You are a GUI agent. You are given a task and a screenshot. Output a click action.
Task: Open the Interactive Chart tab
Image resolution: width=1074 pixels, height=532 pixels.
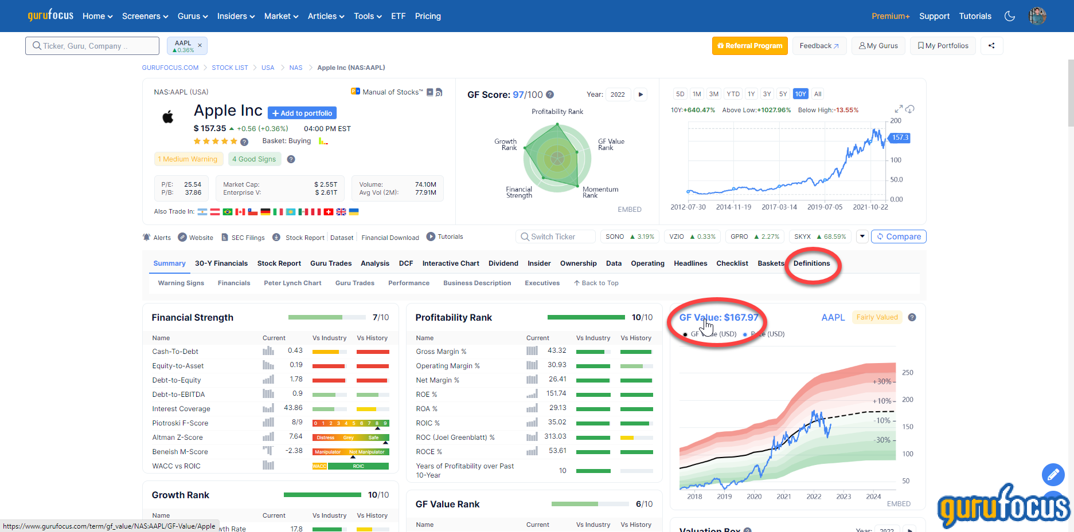pos(451,263)
